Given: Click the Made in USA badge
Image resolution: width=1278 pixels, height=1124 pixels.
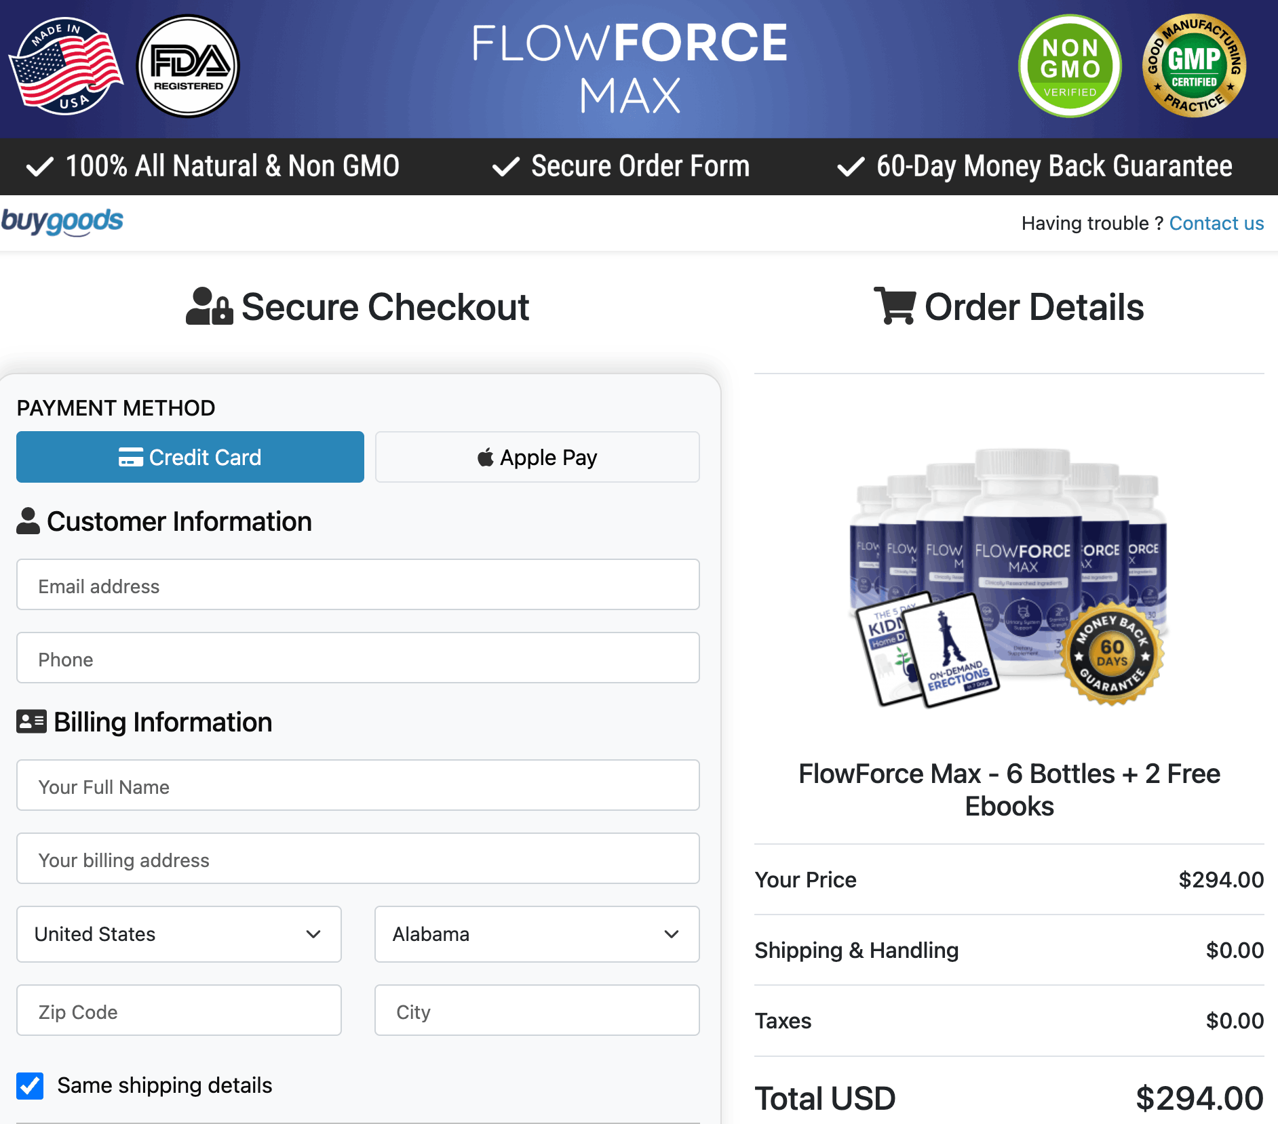Looking at the screenshot, I should coord(66,65).
